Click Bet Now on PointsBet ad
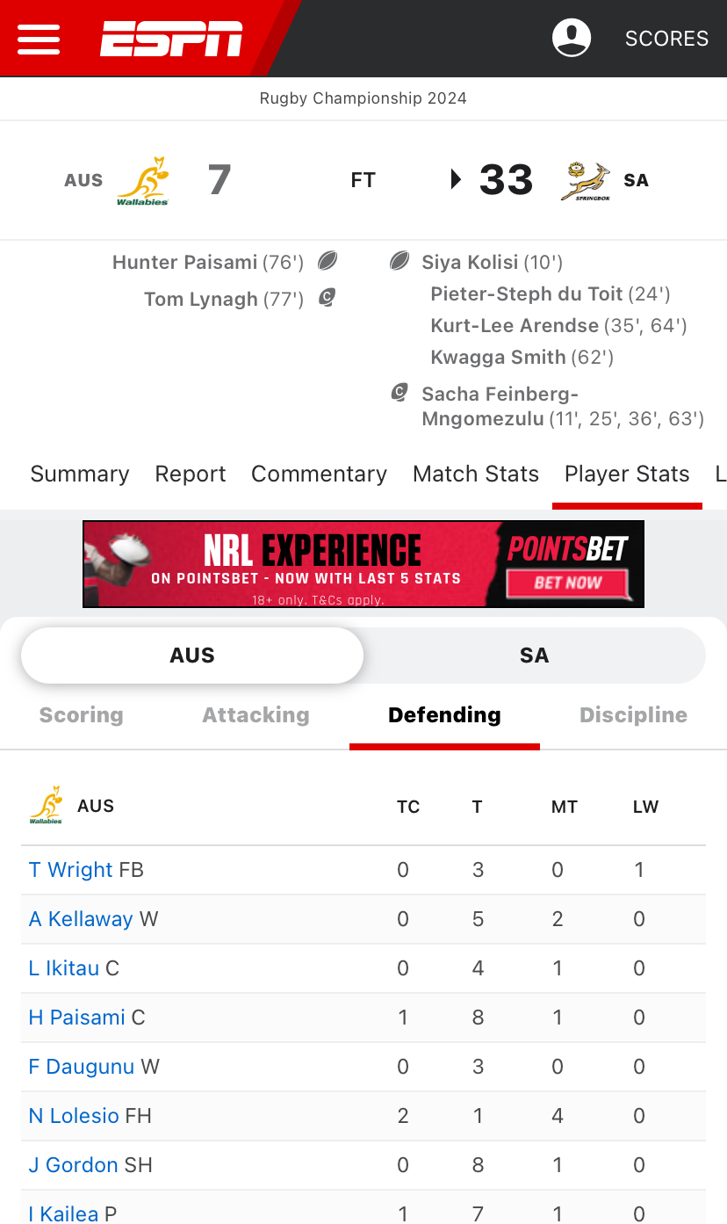Image resolution: width=727 pixels, height=1224 pixels. click(x=568, y=583)
